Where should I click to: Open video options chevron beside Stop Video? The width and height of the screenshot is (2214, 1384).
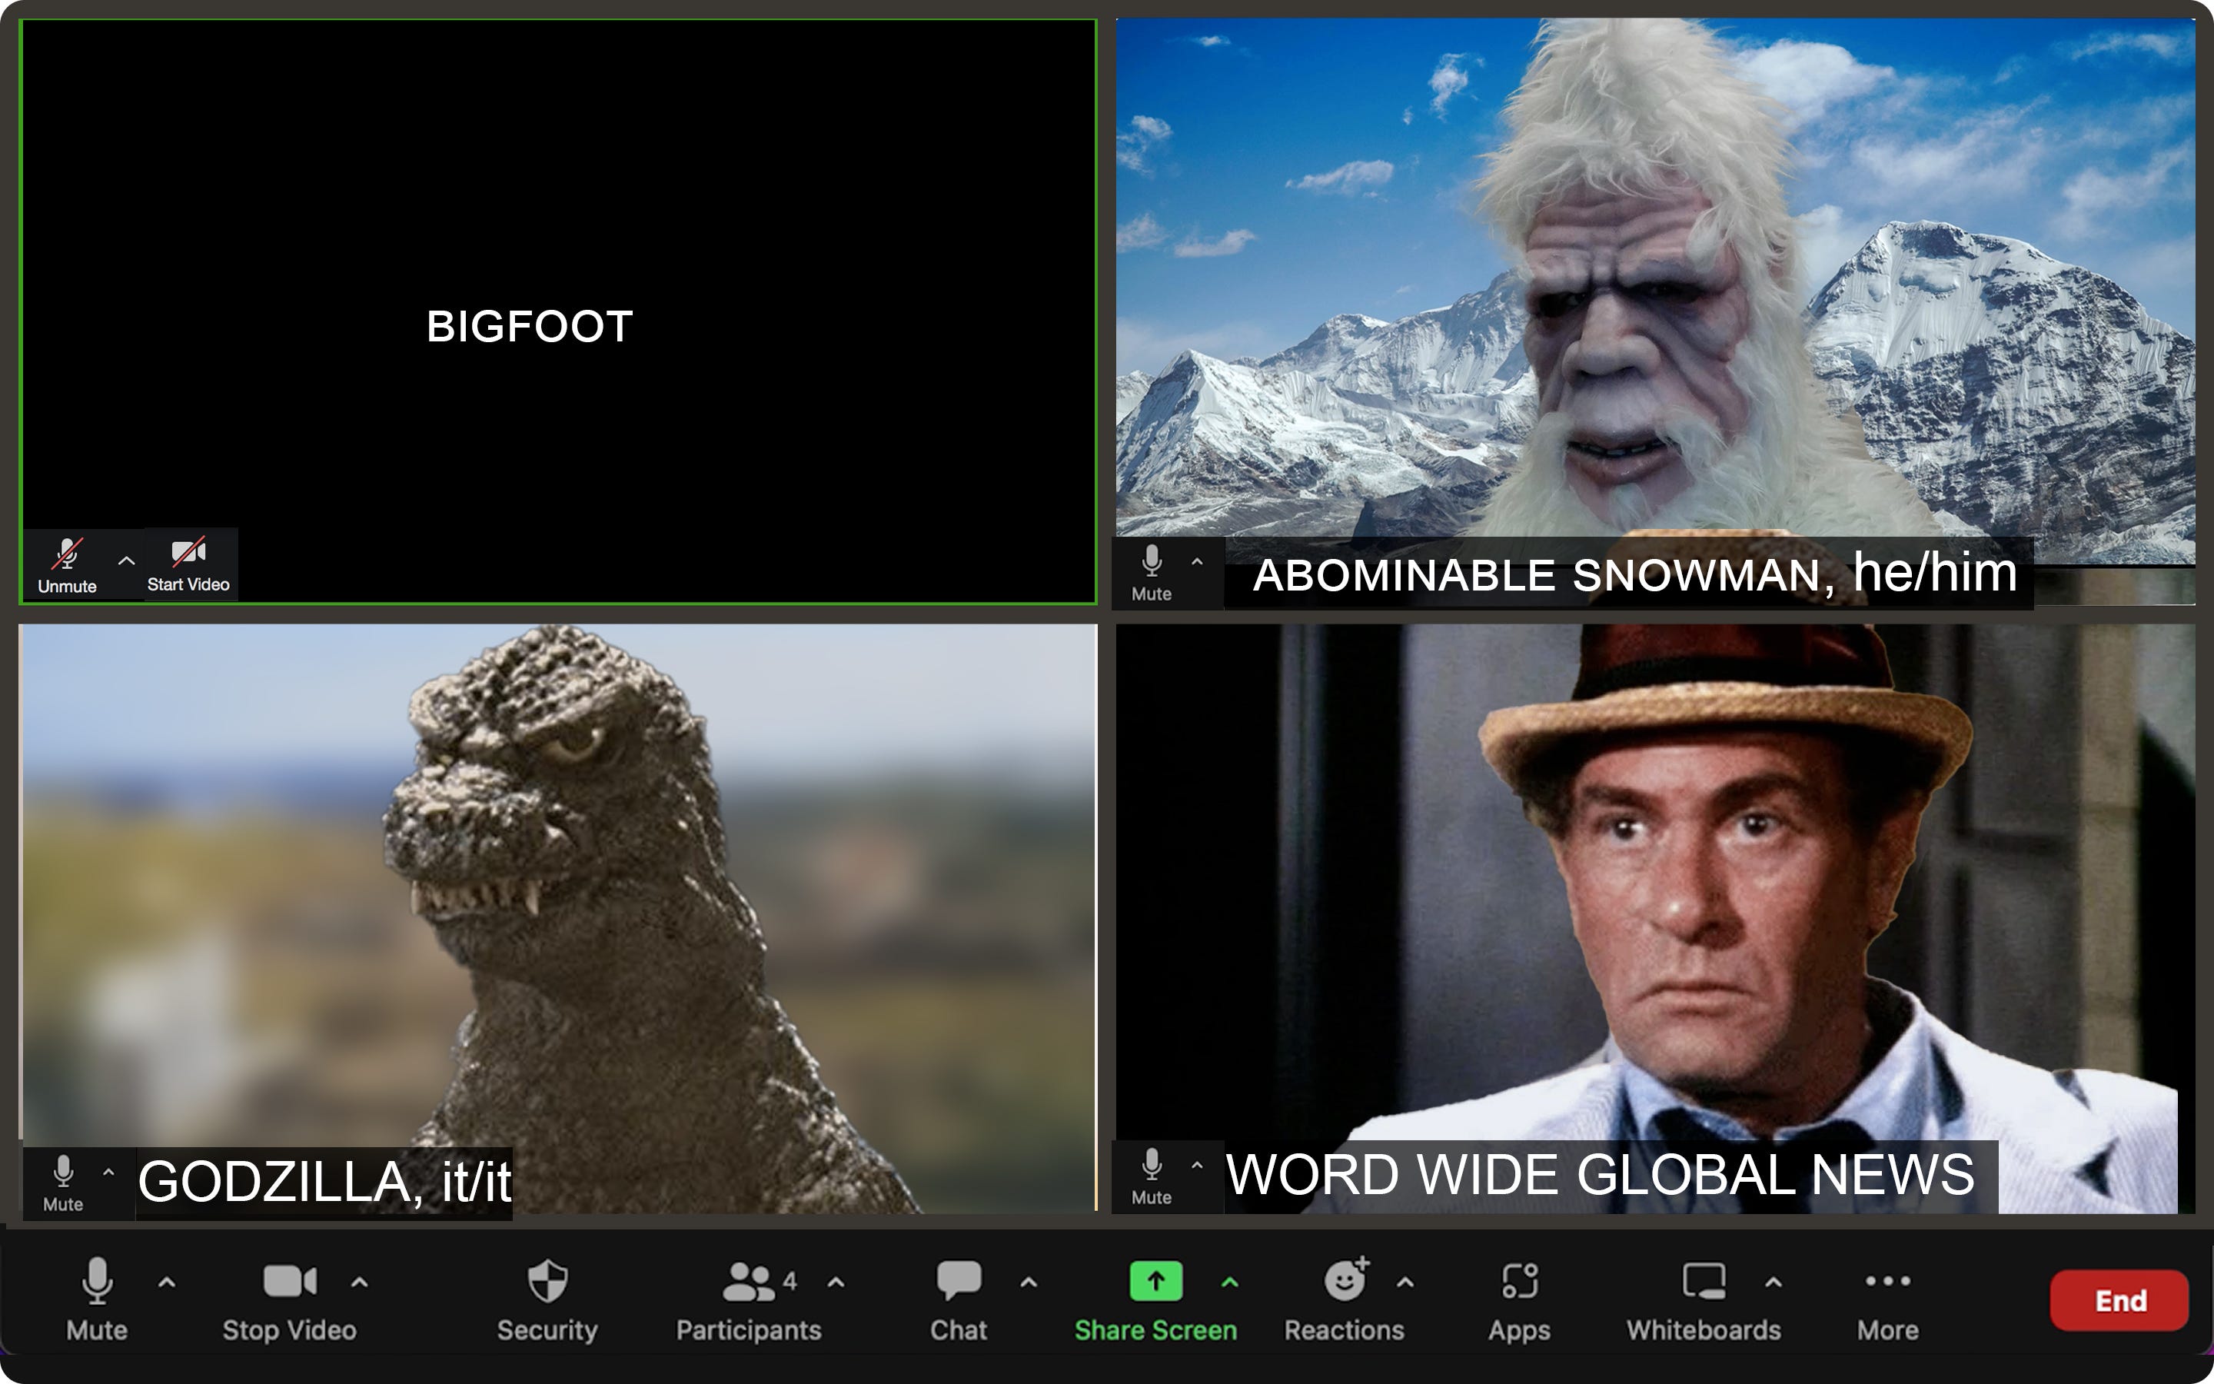click(360, 1283)
